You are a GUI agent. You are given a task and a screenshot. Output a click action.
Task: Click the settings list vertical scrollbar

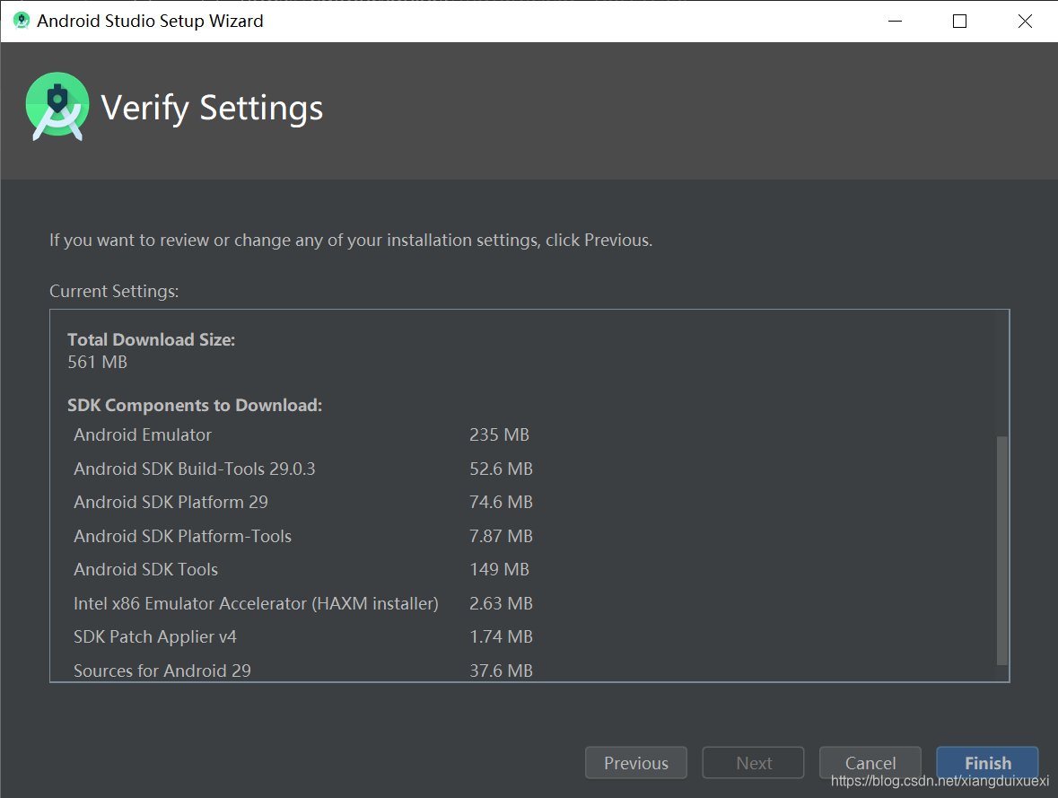(x=1002, y=550)
